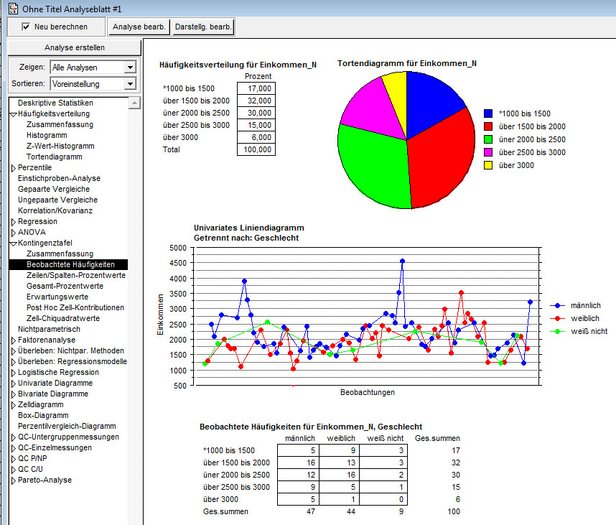616x525 pixels.
Task: Expand the Pareto-Analyse tree node
Action: click(14, 480)
